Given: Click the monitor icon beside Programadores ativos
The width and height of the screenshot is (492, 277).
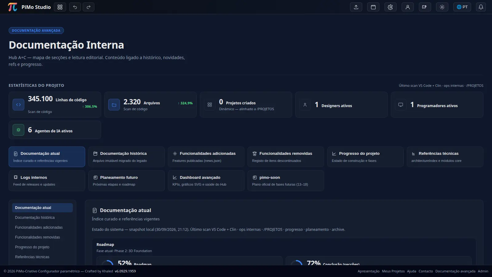Looking at the screenshot, I should 401,105.
